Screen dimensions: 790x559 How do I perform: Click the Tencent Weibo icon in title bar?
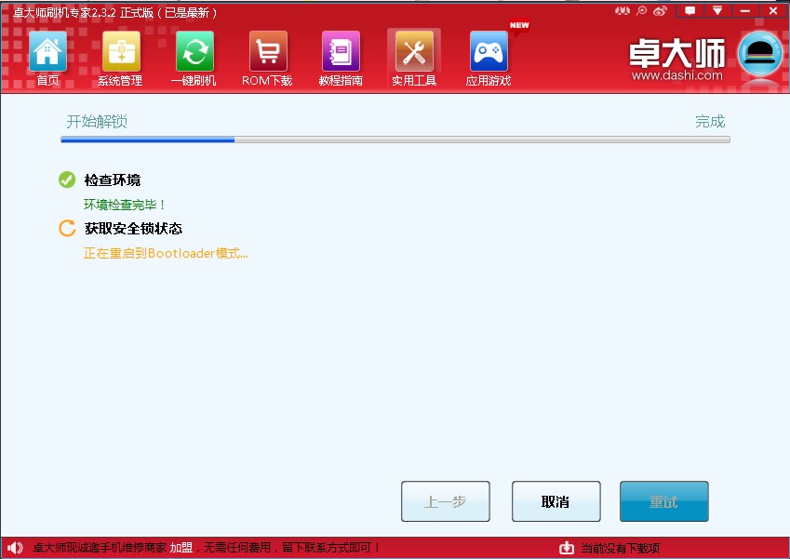(x=641, y=10)
